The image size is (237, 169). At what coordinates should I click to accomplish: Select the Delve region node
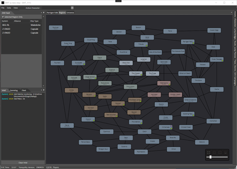(x=67, y=125)
